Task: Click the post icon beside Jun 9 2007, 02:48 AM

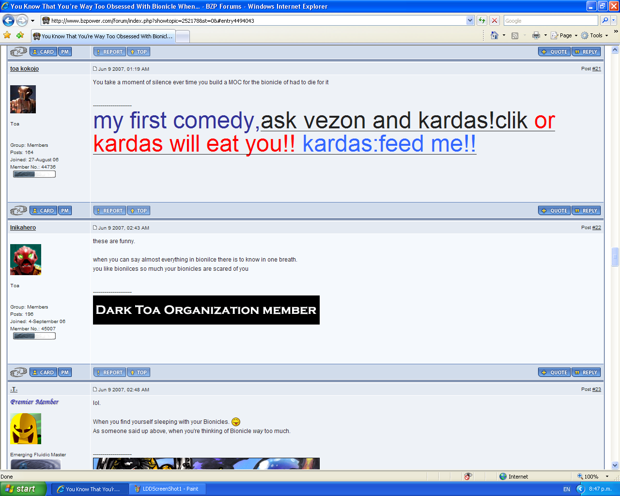Action: (95, 389)
